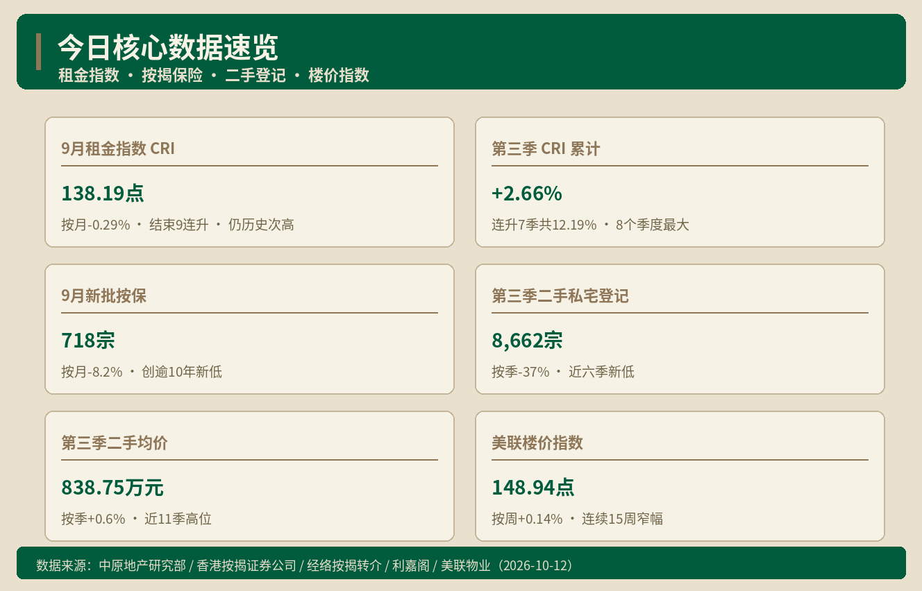Image resolution: width=922 pixels, height=591 pixels.
Task: Select the card heading 9月新批按保
Action: (x=104, y=295)
